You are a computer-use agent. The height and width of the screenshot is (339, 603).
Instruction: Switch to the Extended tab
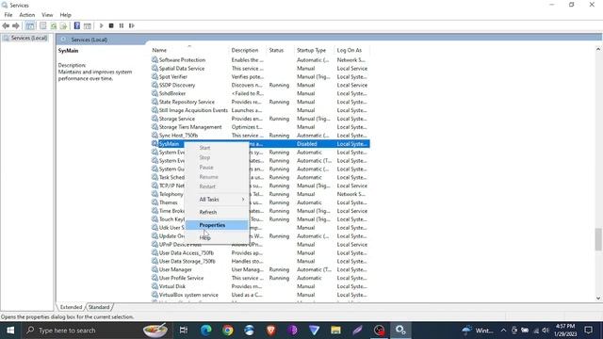(x=71, y=307)
